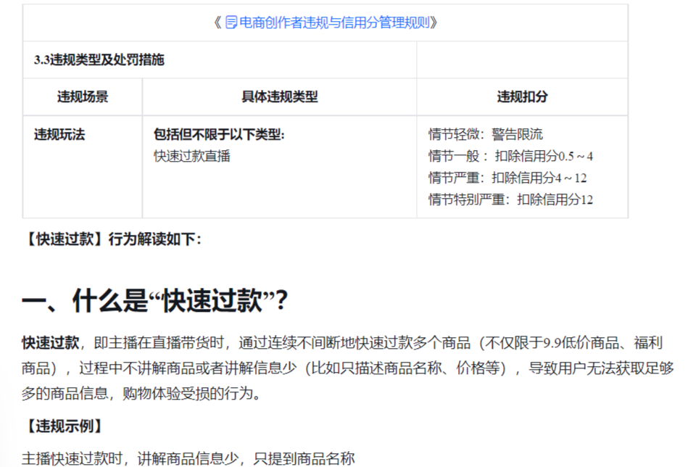Click the 快速过款直播 text in table
The image size is (688, 467).
[x=191, y=156]
